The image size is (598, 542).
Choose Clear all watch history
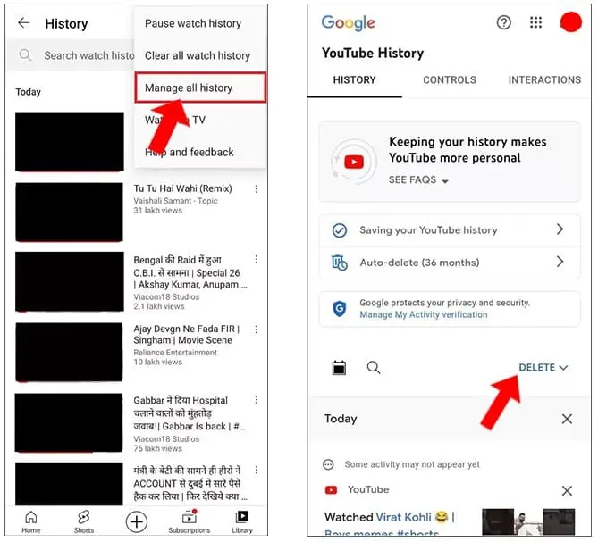[198, 55]
